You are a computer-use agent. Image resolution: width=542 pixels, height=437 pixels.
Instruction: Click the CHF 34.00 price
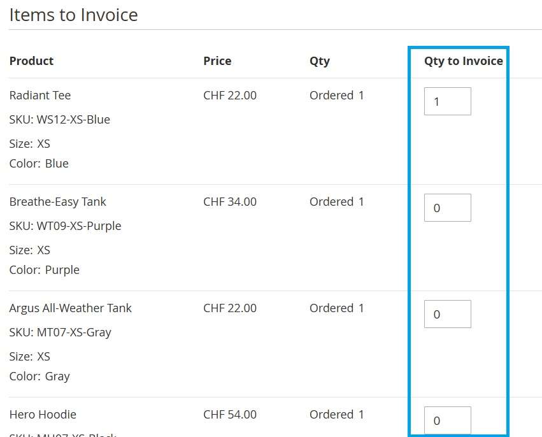[x=230, y=202]
